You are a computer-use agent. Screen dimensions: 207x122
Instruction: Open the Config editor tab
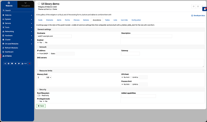point(136,20)
